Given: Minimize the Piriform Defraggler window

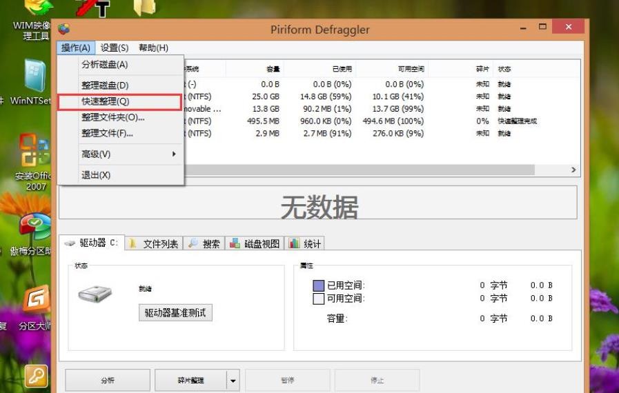Looking at the screenshot, I should [524, 28].
